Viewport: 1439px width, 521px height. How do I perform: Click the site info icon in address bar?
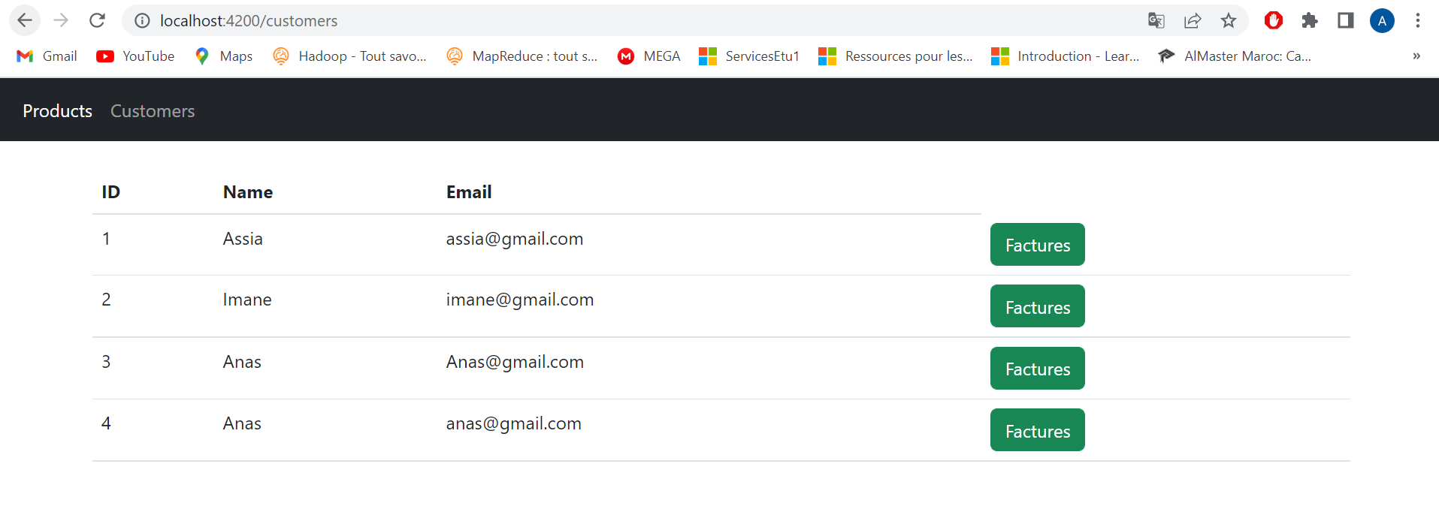click(142, 20)
